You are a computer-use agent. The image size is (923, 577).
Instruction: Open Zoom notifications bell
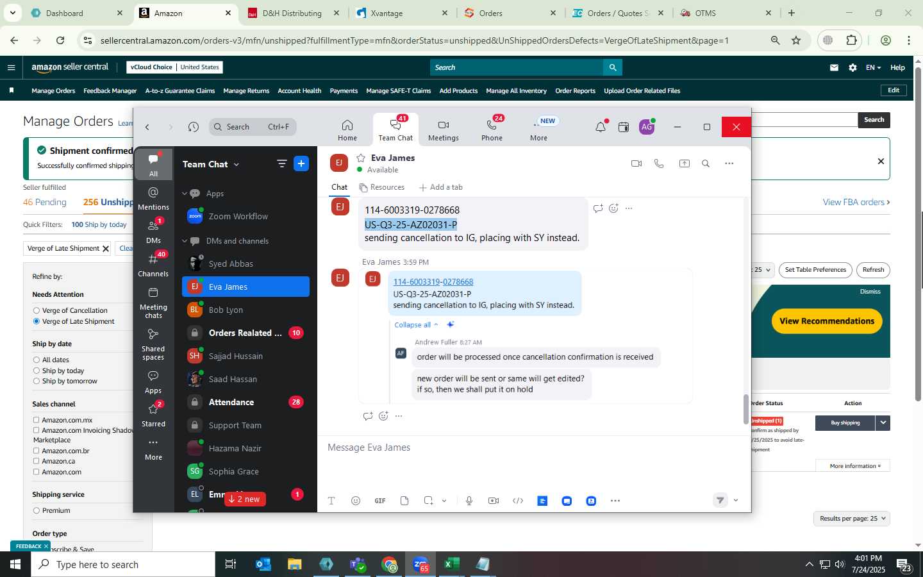point(601,127)
